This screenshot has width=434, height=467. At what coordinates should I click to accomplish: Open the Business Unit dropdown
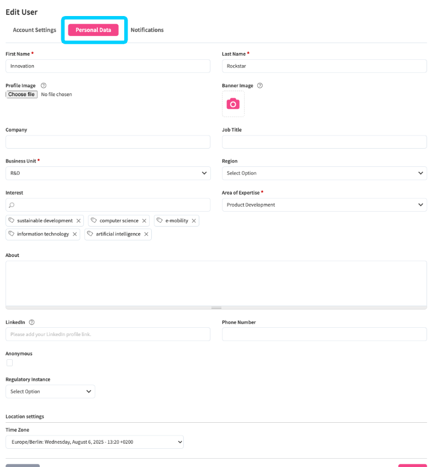pos(108,173)
